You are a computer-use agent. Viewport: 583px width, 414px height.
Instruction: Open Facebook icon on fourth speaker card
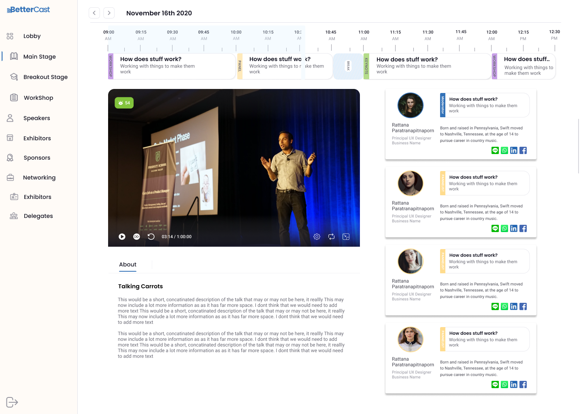523,384
